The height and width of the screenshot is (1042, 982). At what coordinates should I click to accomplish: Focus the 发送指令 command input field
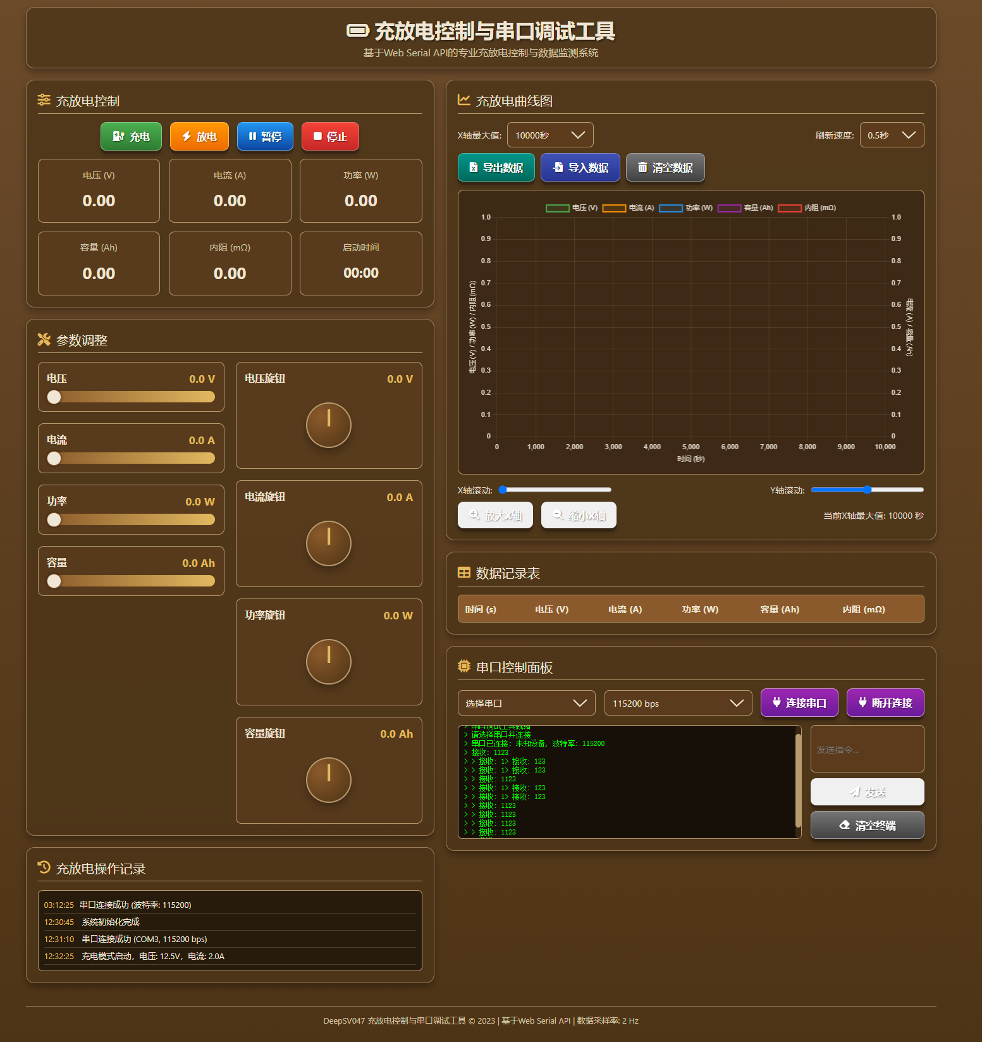click(868, 749)
